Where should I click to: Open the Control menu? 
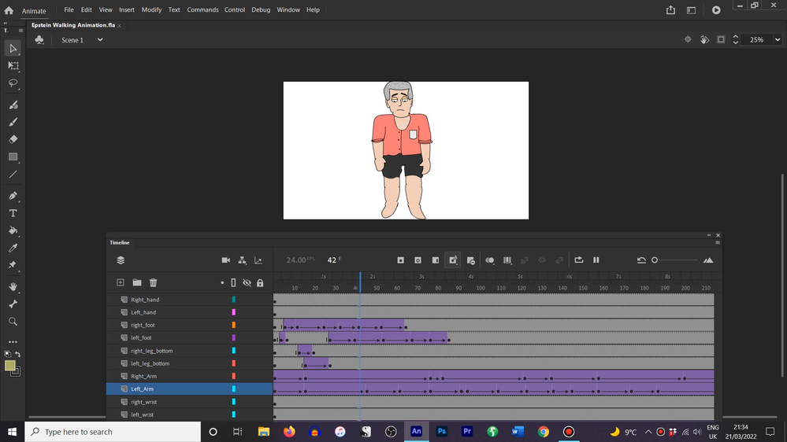coord(235,9)
